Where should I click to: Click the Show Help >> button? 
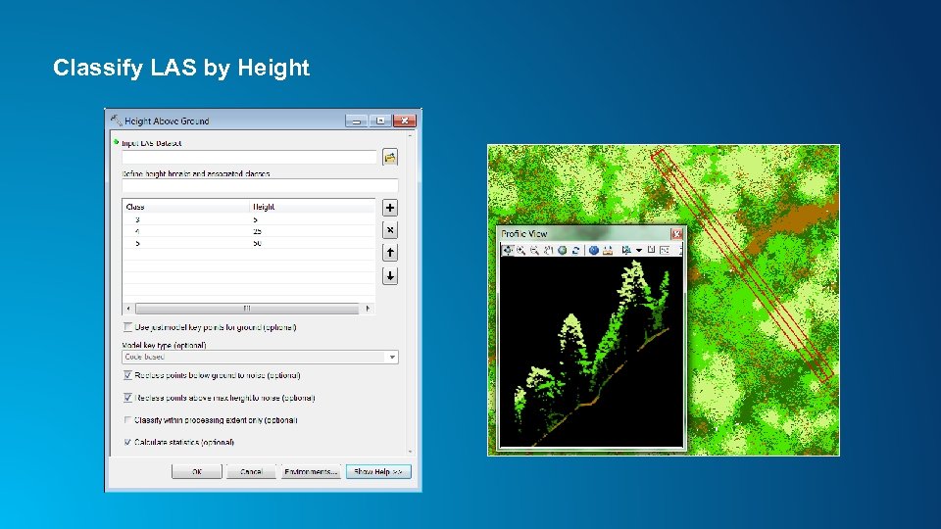click(378, 471)
